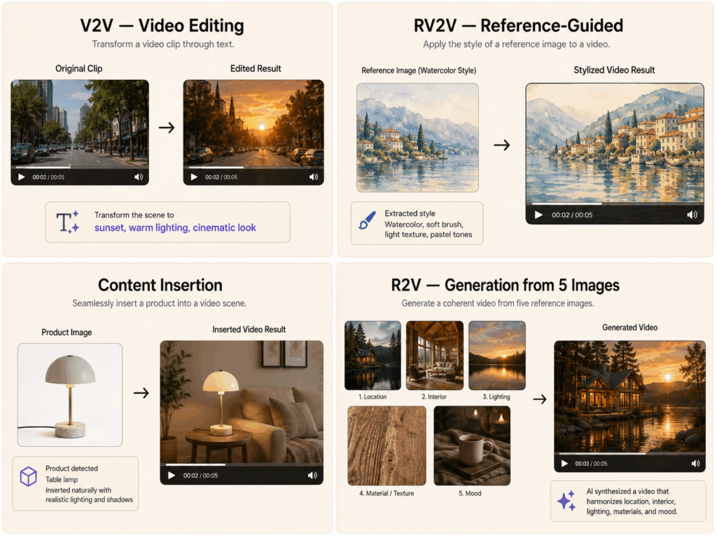Mute the Original Clip video volume

[139, 177]
